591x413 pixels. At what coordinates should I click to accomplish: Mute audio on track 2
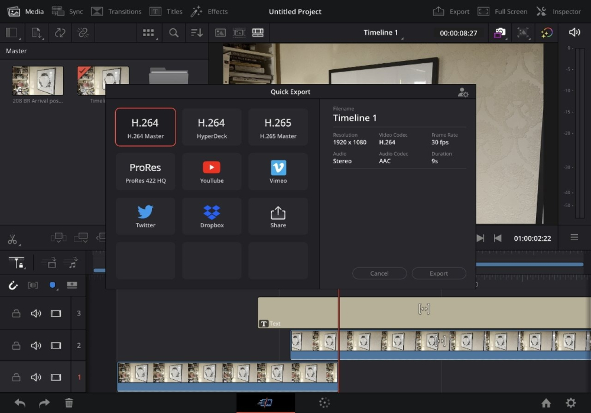[36, 346]
